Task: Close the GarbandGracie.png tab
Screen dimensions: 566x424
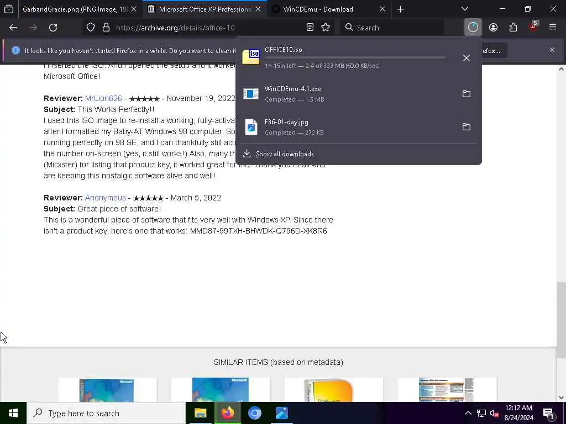Action: pyautogui.click(x=134, y=9)
